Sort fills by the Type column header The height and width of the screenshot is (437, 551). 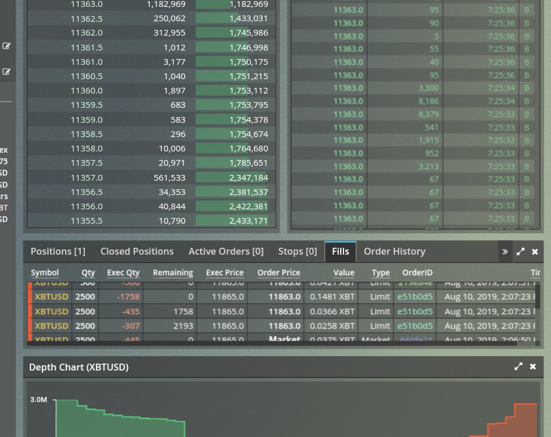(381, 272)
